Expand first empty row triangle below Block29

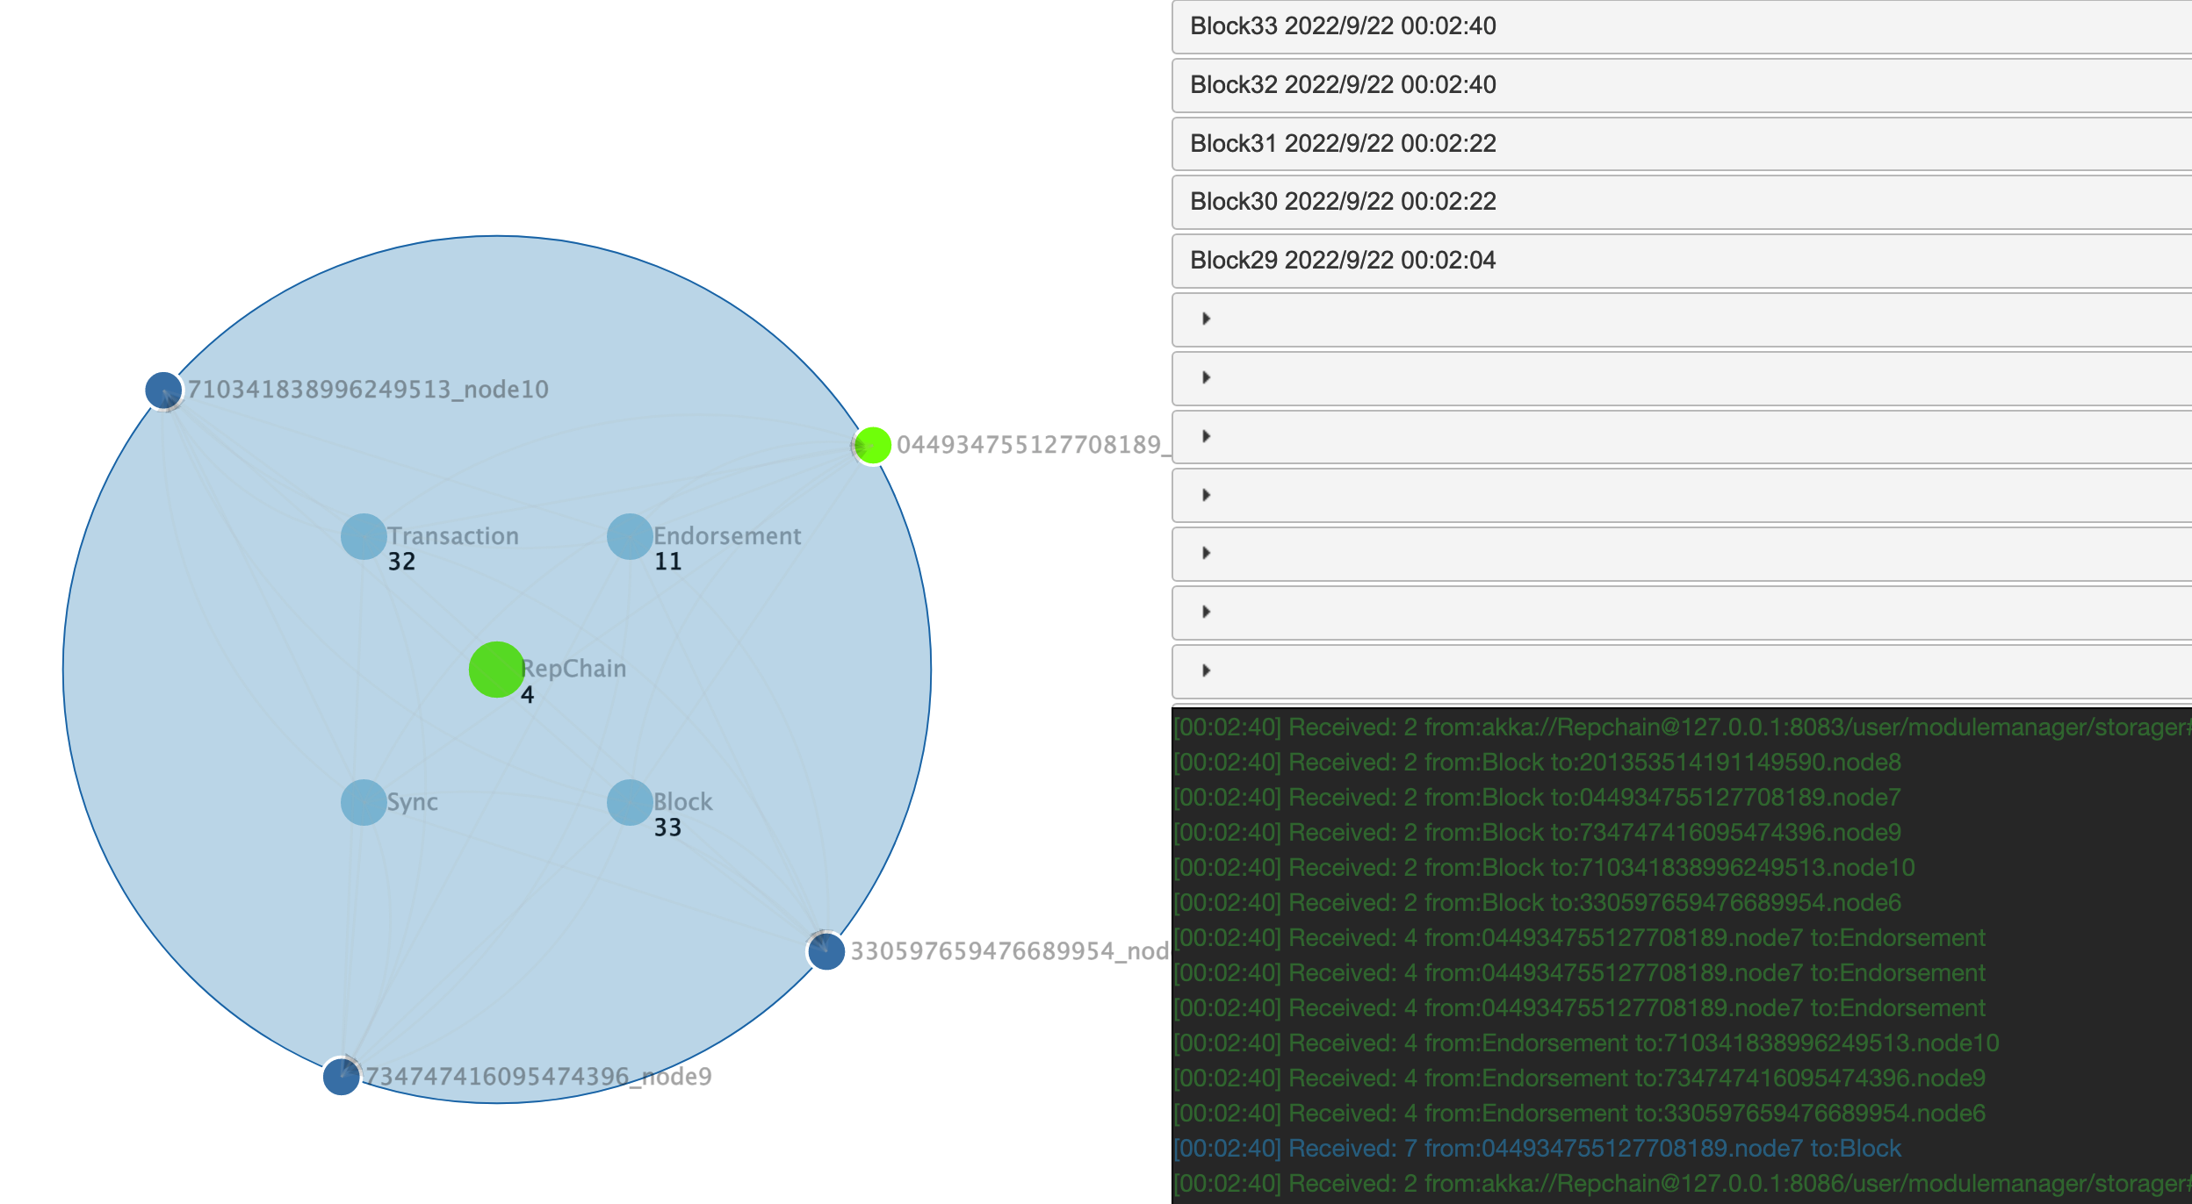(1207, 319)
